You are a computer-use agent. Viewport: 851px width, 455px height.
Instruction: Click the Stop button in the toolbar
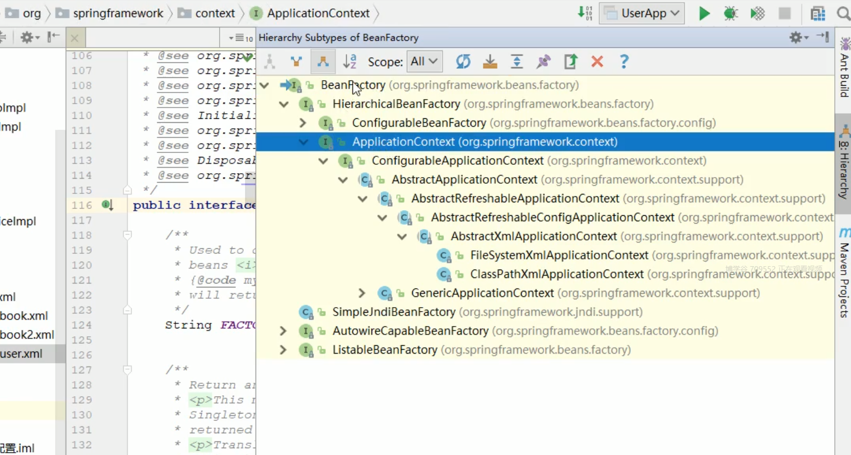784,13
